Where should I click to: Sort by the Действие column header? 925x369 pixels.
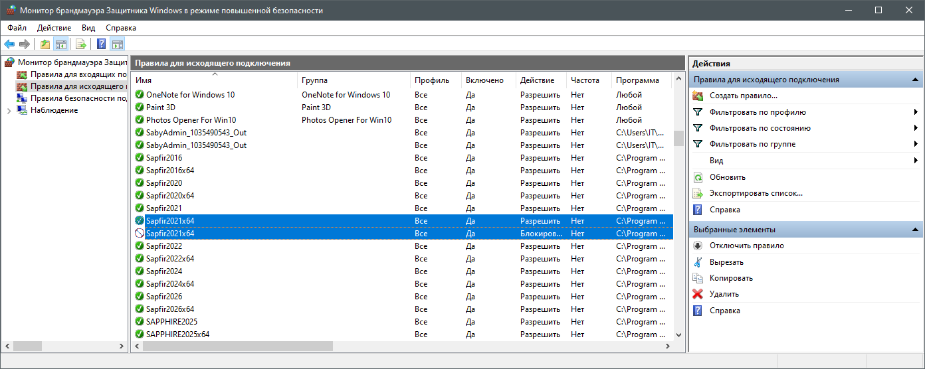tap(541, 80)
